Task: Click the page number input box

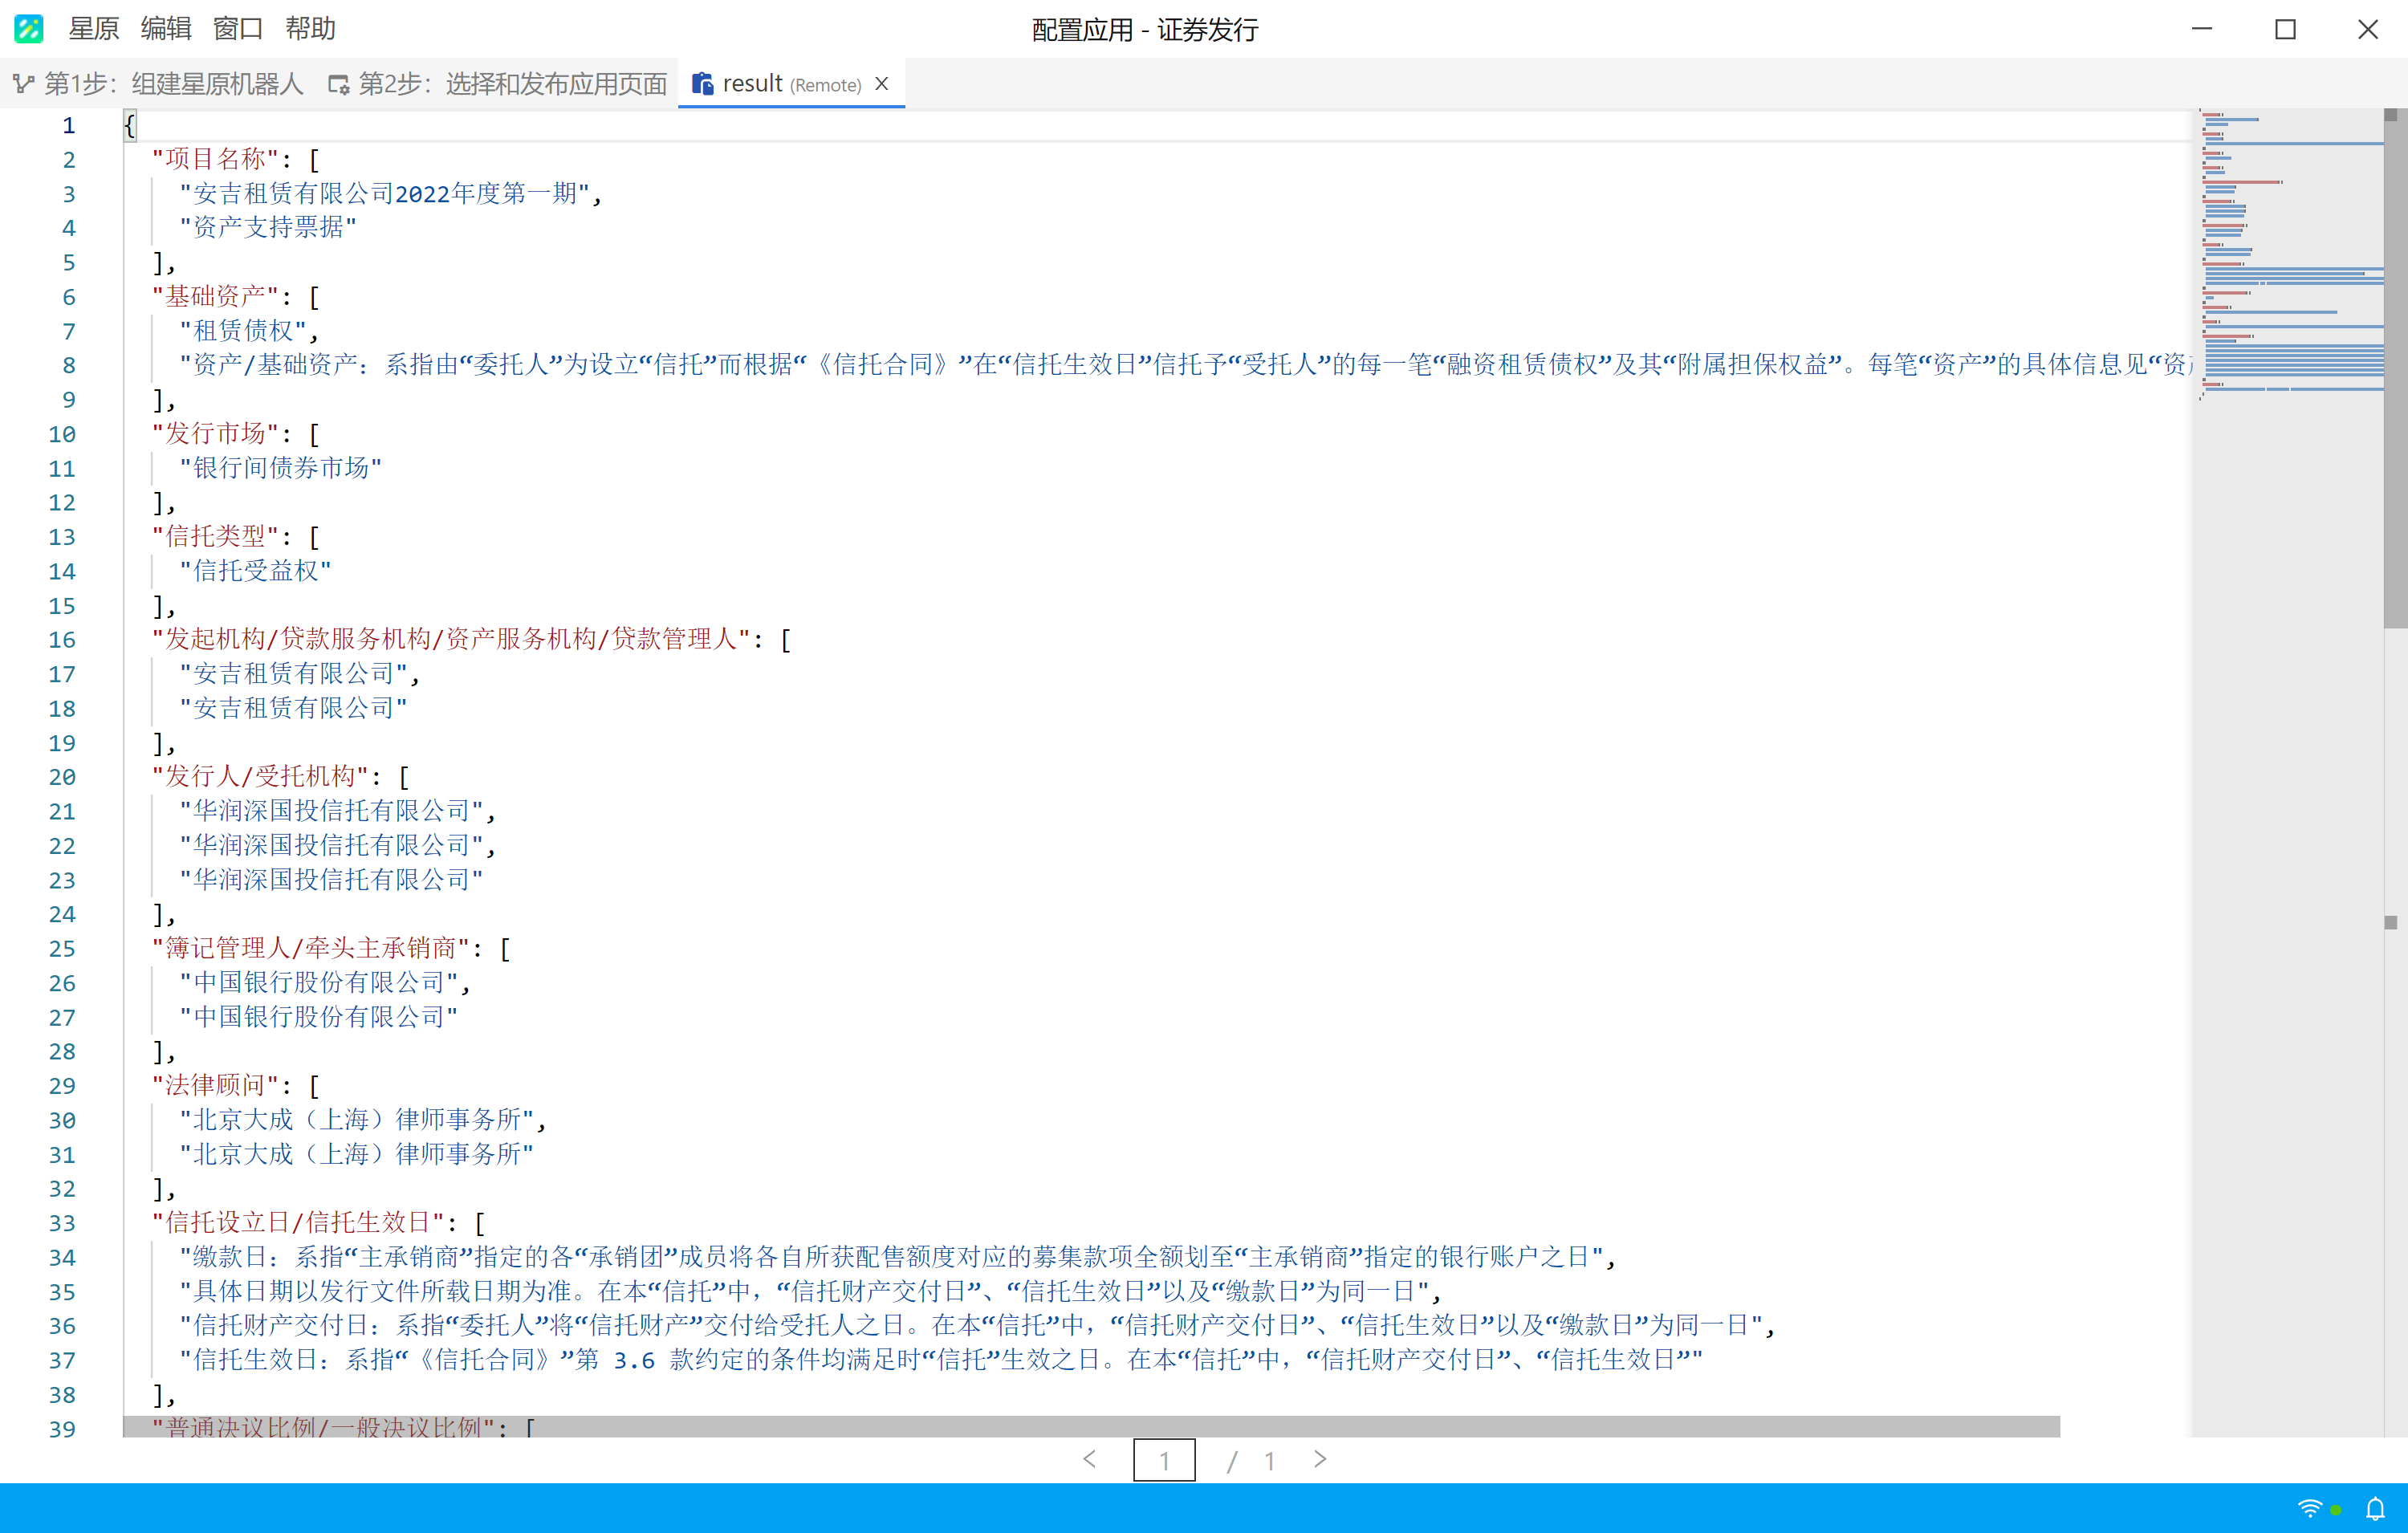Action: 1164,1460
